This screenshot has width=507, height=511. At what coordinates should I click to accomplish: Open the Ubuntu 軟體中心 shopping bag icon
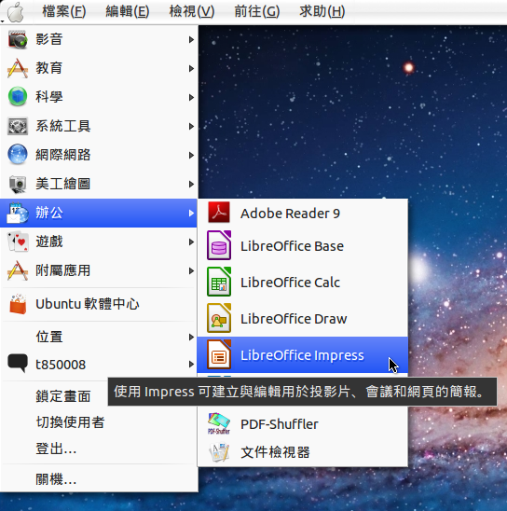[x=18, y=304]
